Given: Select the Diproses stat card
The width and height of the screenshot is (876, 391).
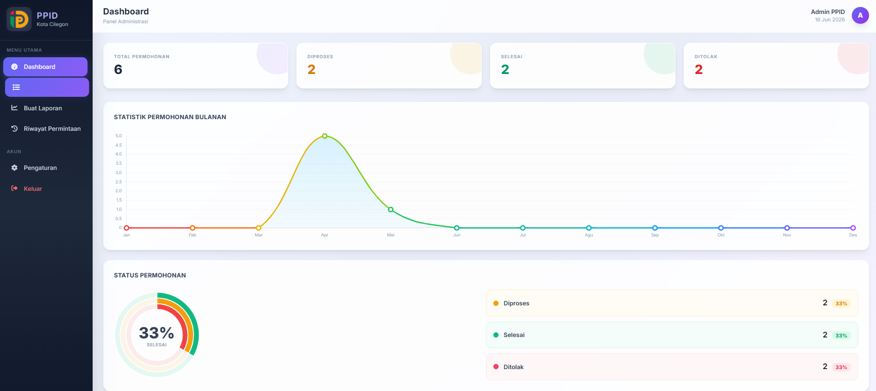Looking at the screenshot, I should [389, 66].
